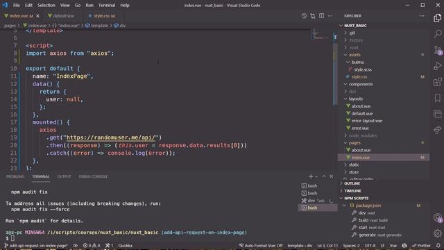Maximize the terminal panel with up chevron
444x250 pixels.
324,176
